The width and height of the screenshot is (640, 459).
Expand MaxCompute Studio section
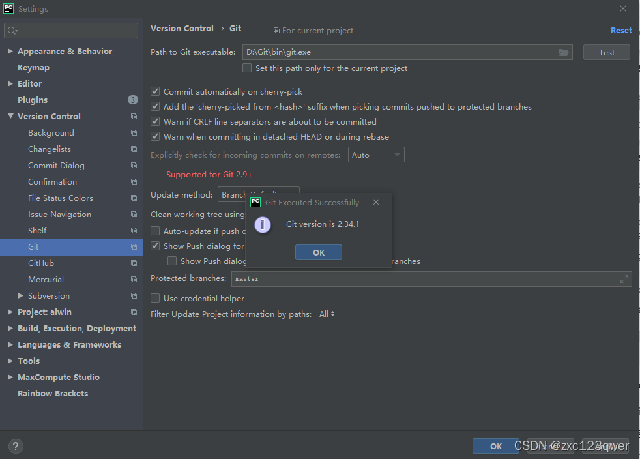(x=10, y=378)
